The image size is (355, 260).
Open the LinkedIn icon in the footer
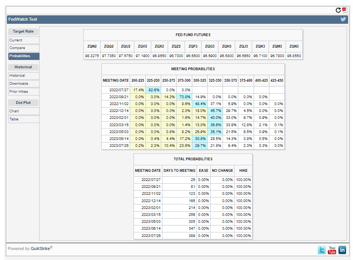[342, 250]
